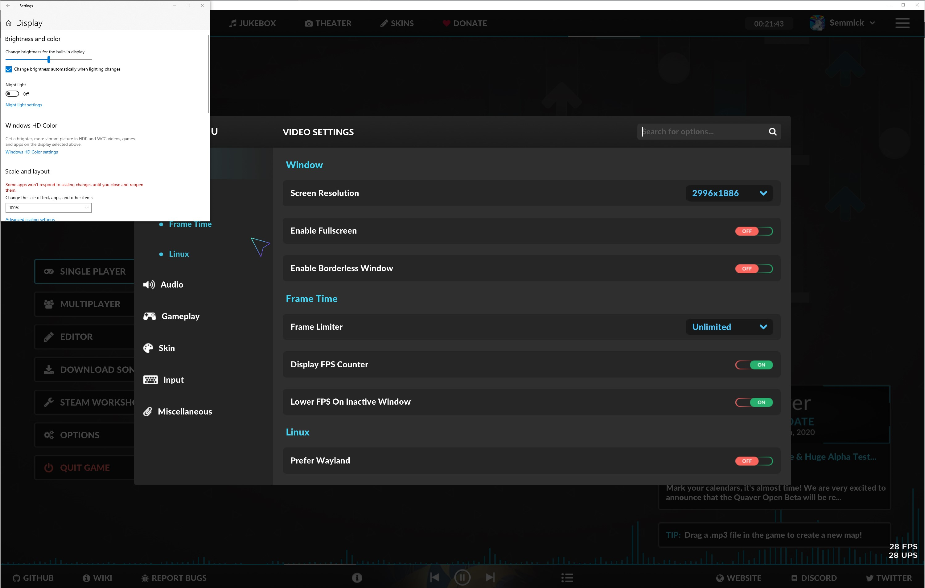Toggle Enable Fullscreen switch
925x588 pixels.
click(754, 231)
